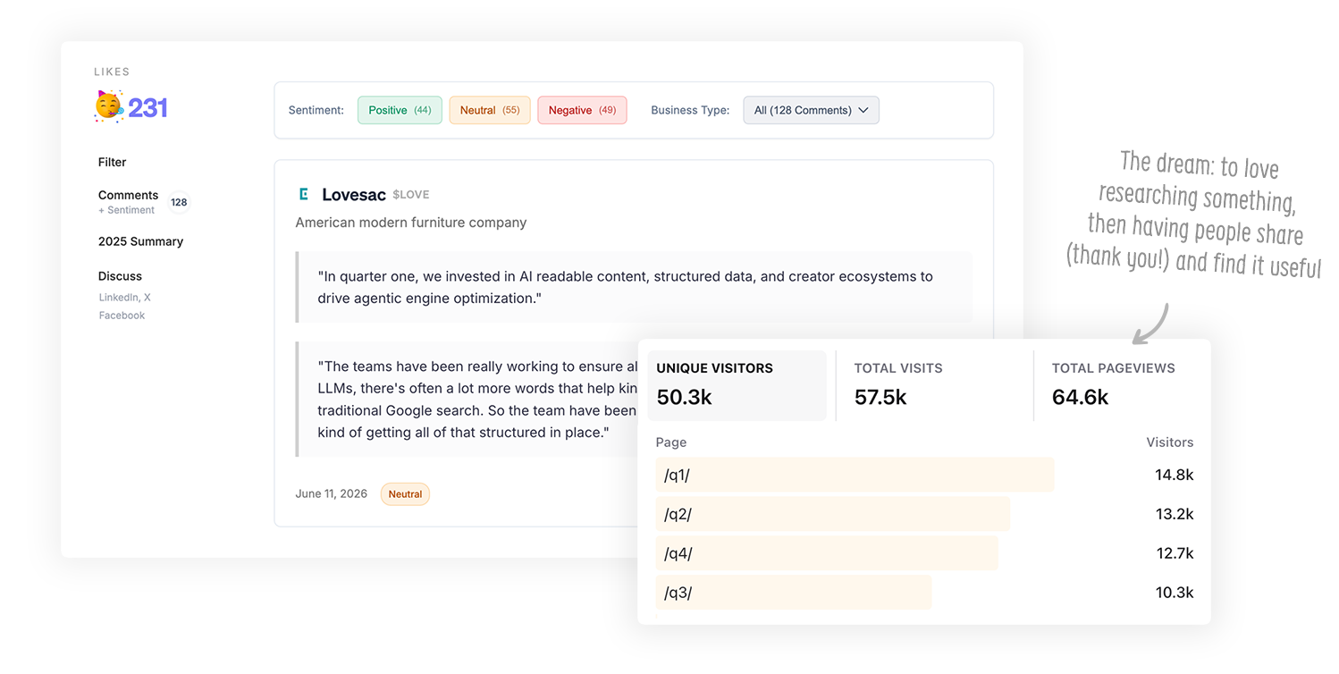
Task: Open the Facebook discussion link
Action: [x=122, y=316]
